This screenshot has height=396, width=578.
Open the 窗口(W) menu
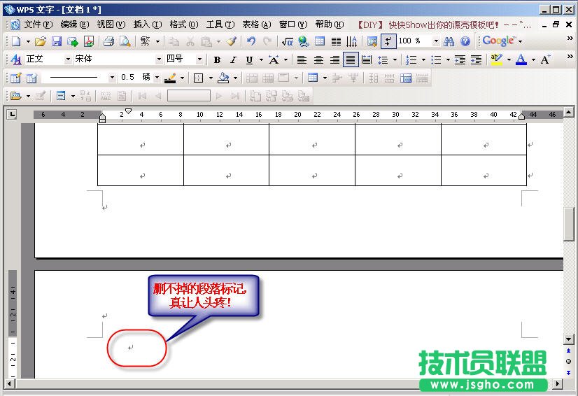(293, 24)
